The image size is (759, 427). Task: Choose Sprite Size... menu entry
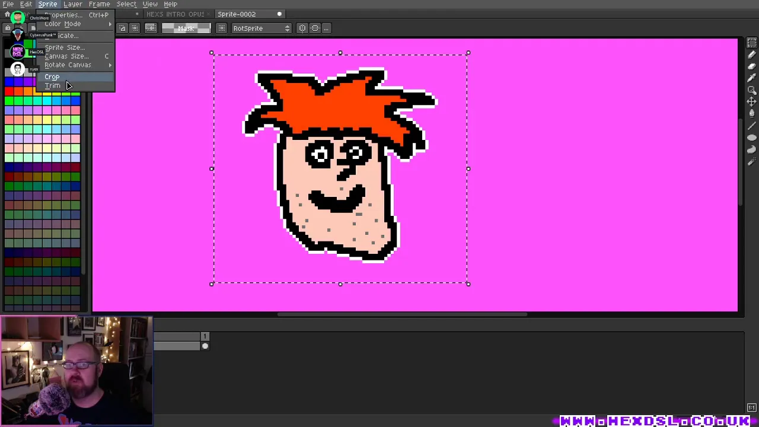(x=74, y=47)
